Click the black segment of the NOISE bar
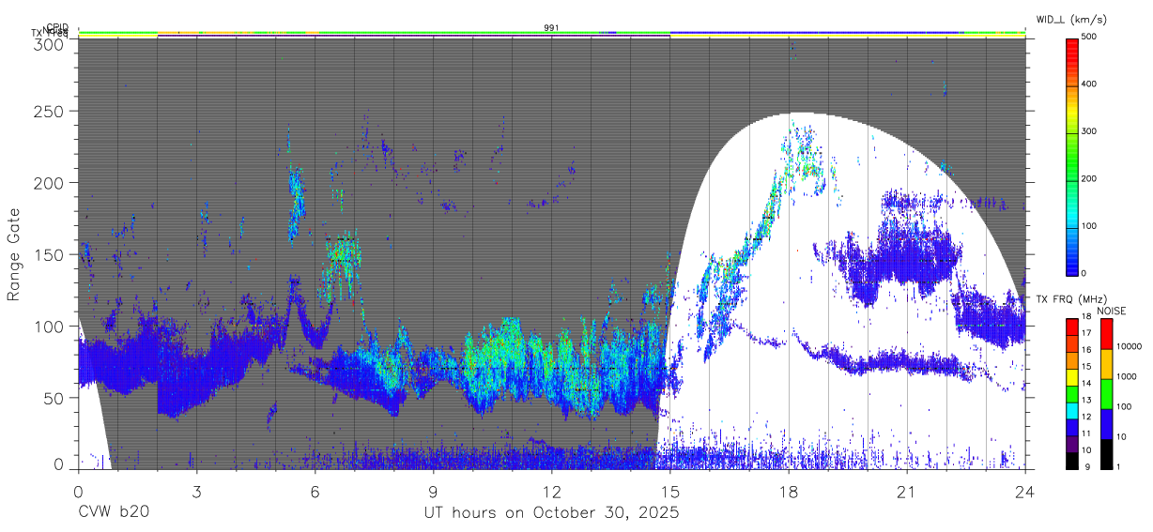Image resolution: width=1153 pixels, height=532 pixels. (1105, 453)
